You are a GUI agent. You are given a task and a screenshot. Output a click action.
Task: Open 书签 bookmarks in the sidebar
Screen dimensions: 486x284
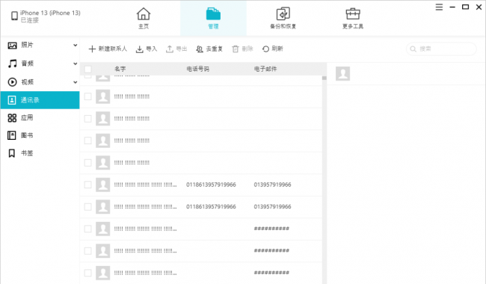pos(40,153)
